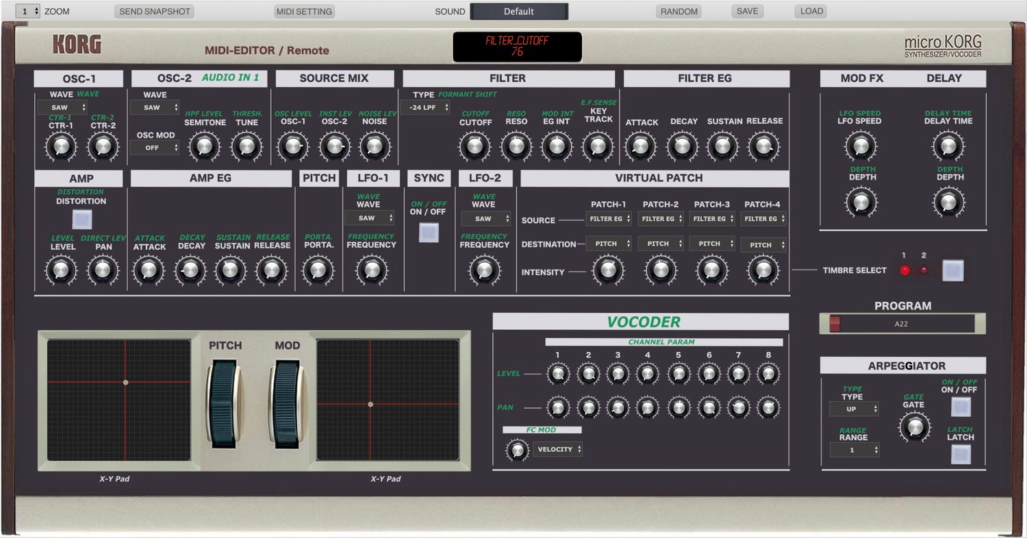Click the AMP PAN knob
Screen dimensions: 1027x538
[x=103, y=270]
